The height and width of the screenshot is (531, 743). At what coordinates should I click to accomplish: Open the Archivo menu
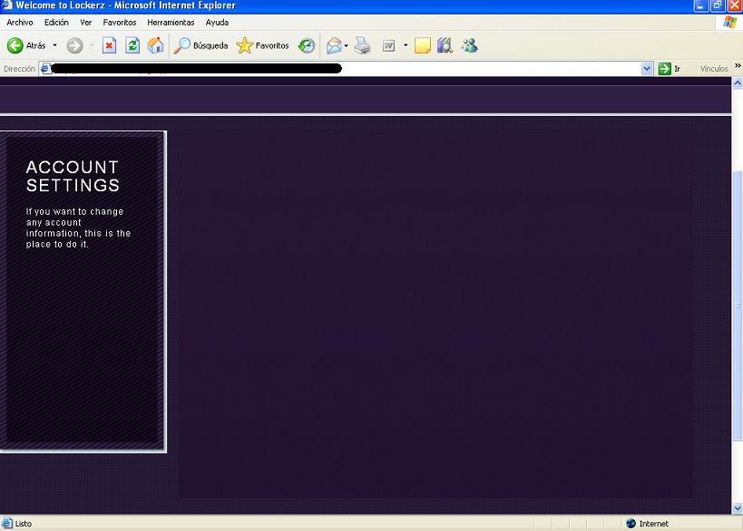pos(20,23)
